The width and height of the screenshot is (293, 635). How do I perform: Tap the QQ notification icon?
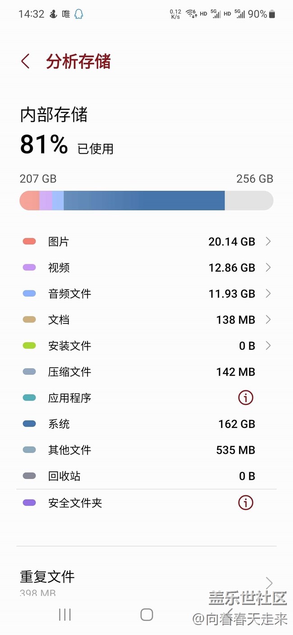point(78,14)
